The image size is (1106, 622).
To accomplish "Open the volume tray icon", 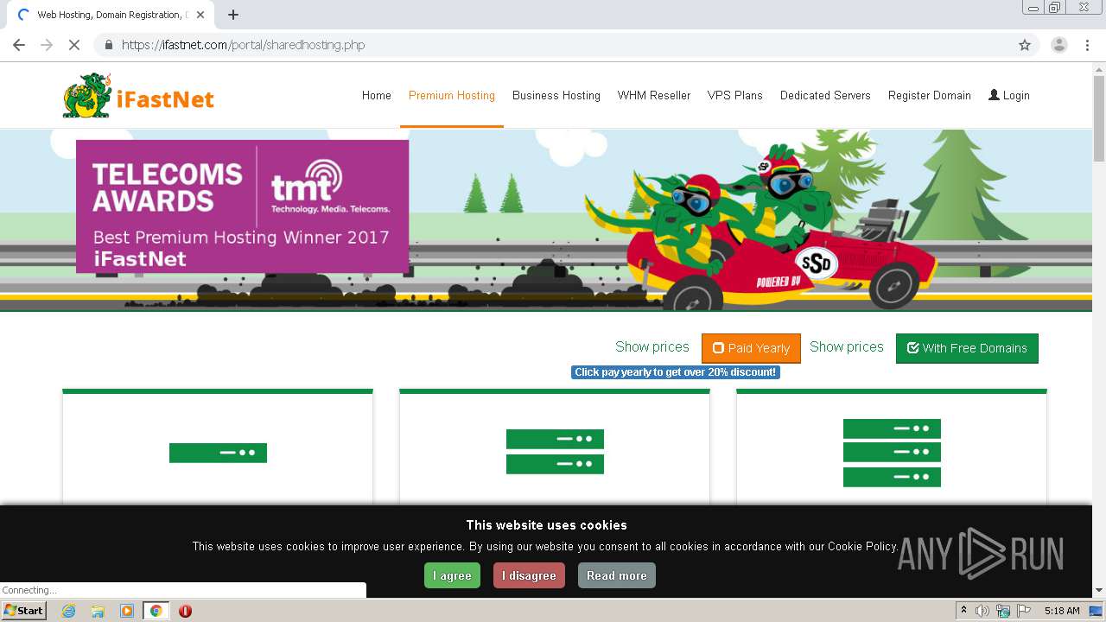I will [x=982, y=611].
